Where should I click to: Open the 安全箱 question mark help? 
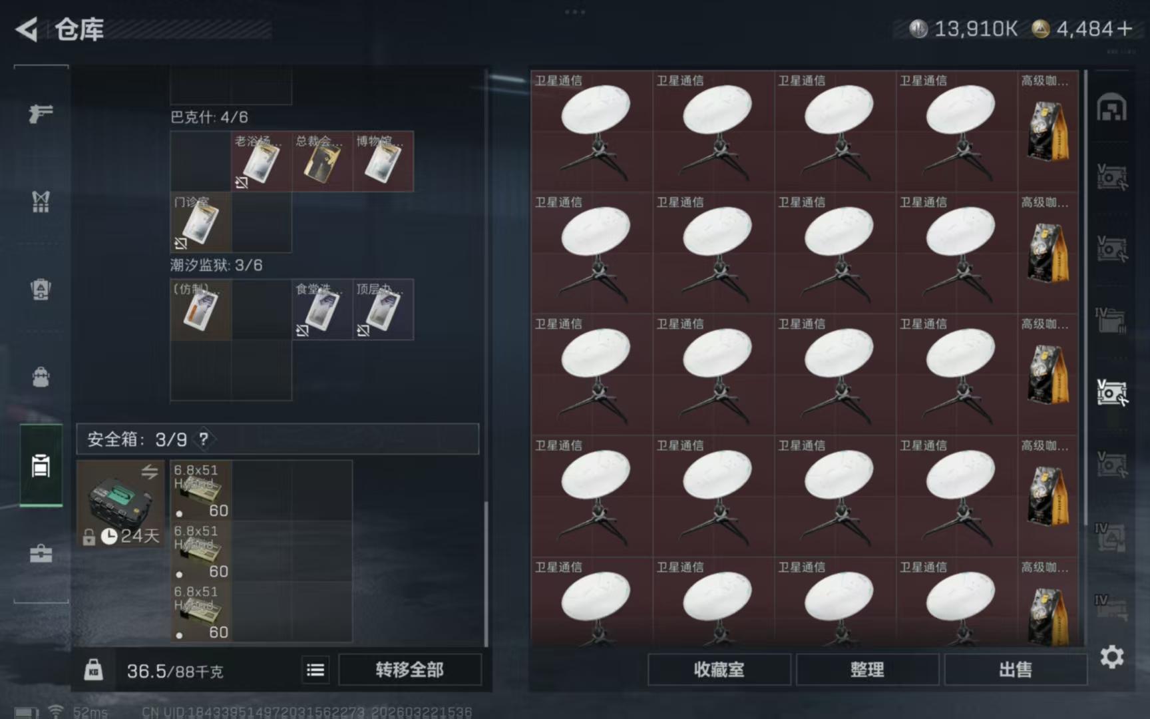click(204, 439)
